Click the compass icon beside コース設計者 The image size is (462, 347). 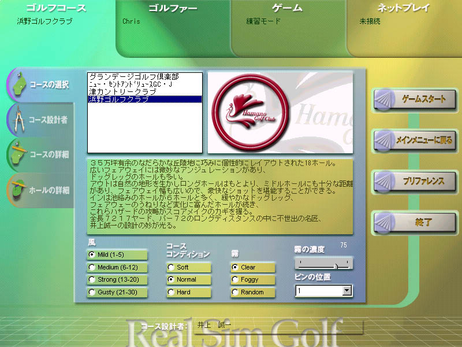point(18,120)
